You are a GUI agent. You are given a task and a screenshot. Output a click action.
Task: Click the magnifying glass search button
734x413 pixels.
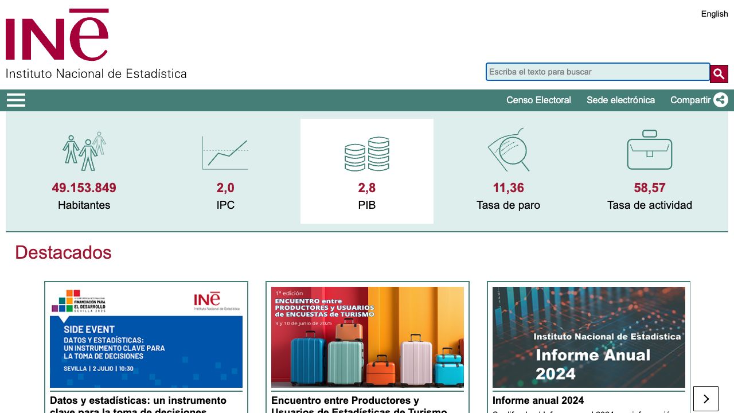pos(719,73)
